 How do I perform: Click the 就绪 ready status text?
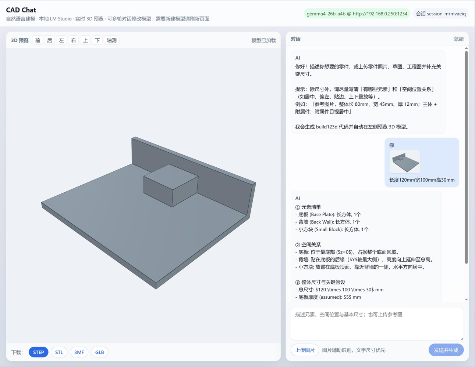459,39
